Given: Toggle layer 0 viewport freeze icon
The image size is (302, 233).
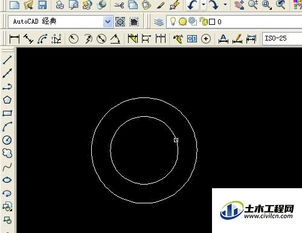Looking at the screenshot, I should pos(193,21).
